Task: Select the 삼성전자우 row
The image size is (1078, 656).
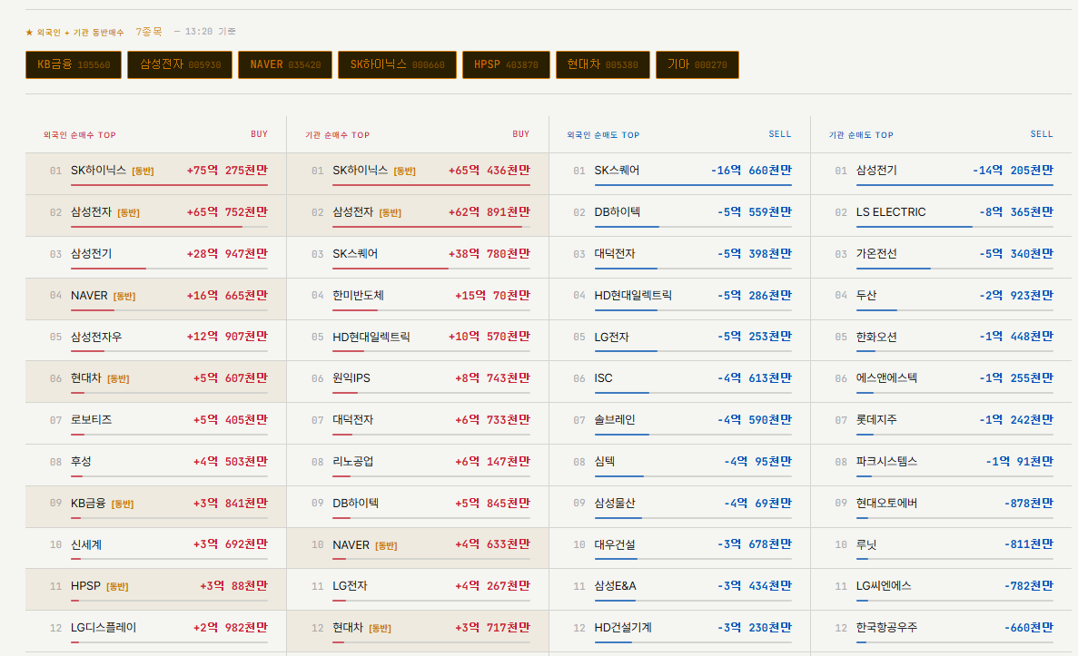Action: (x=156, y=341)
